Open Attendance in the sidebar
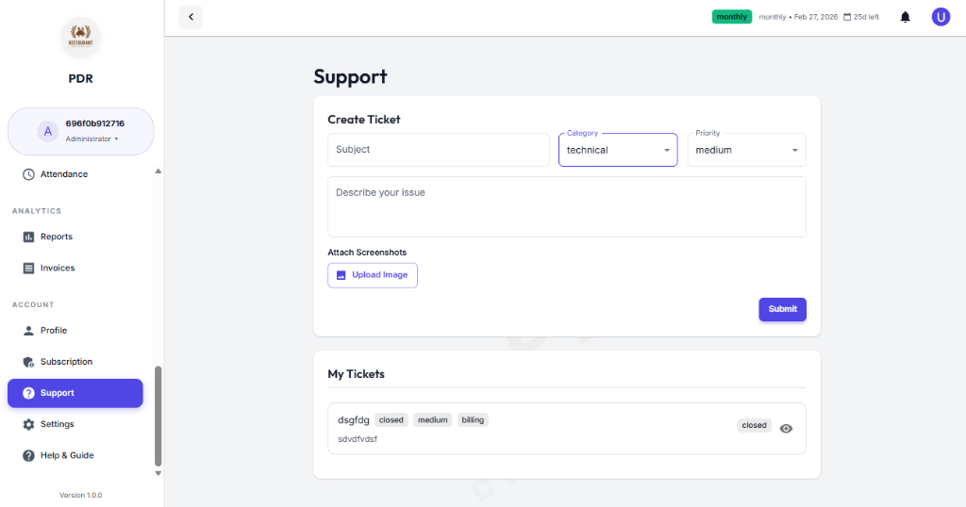The width and height of the screenshot is (966, 507). pos(75,174)
